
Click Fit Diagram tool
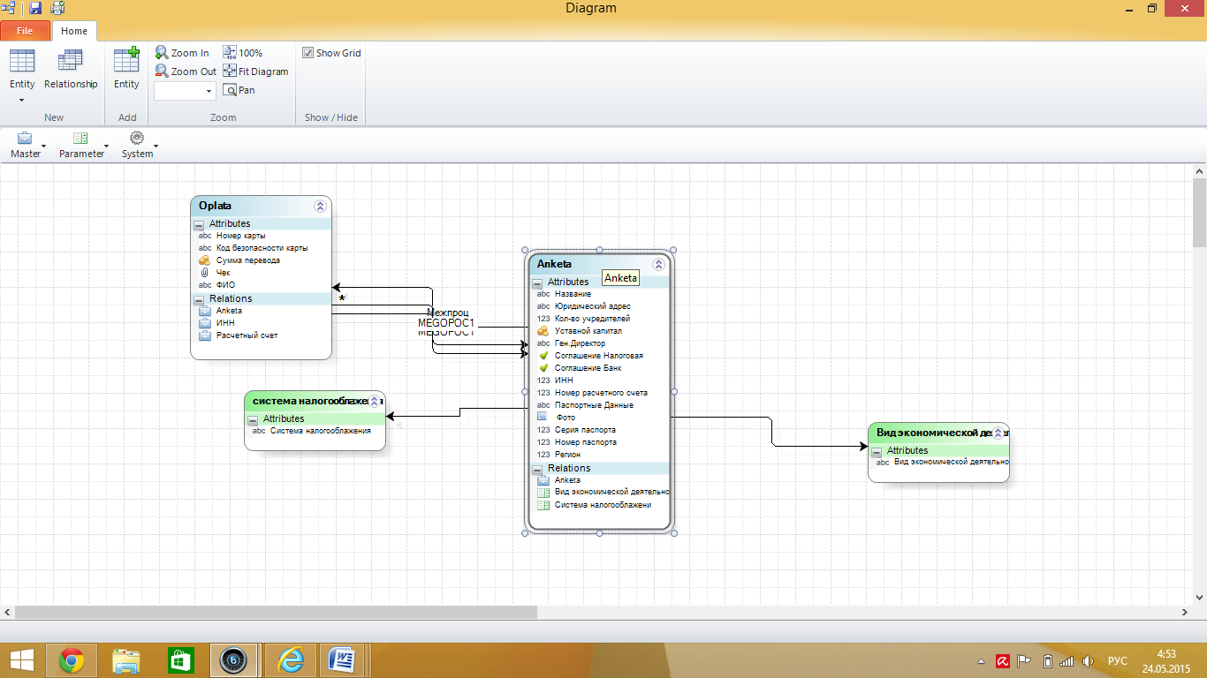click(x=256, y=72)
